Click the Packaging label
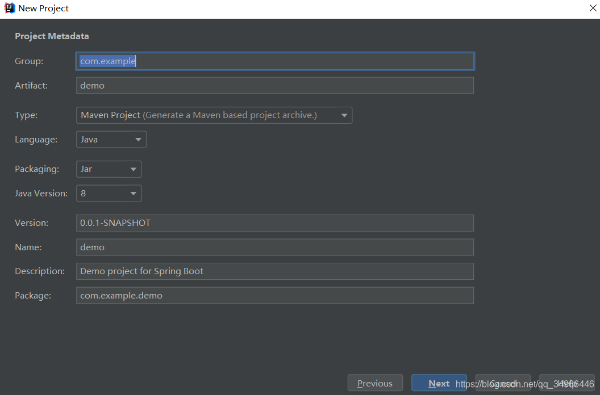Image resolution: width=600 pixels, height=395 pixels. coord(37,169)
